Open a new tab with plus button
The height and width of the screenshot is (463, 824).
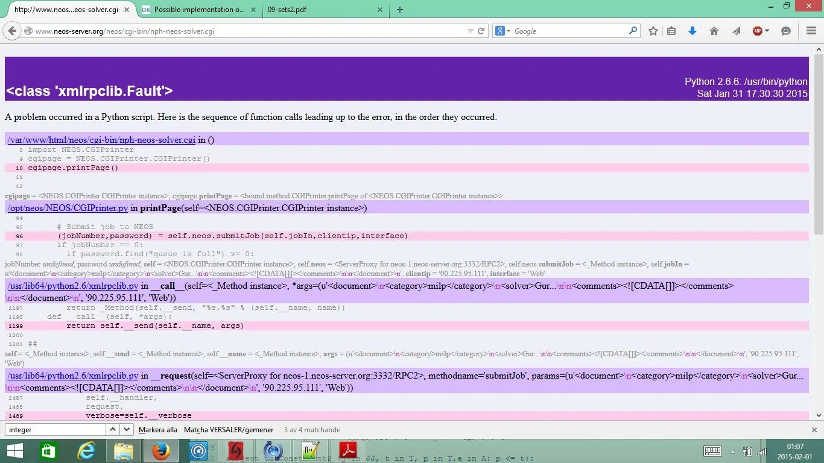coord(399,10)
